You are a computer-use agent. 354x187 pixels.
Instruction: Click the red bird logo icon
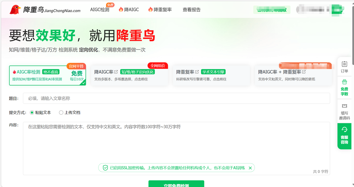coord(15,10)
